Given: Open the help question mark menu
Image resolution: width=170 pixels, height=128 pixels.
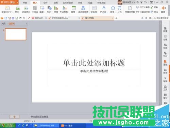Looking at the screenshot, I should (146, 2).
